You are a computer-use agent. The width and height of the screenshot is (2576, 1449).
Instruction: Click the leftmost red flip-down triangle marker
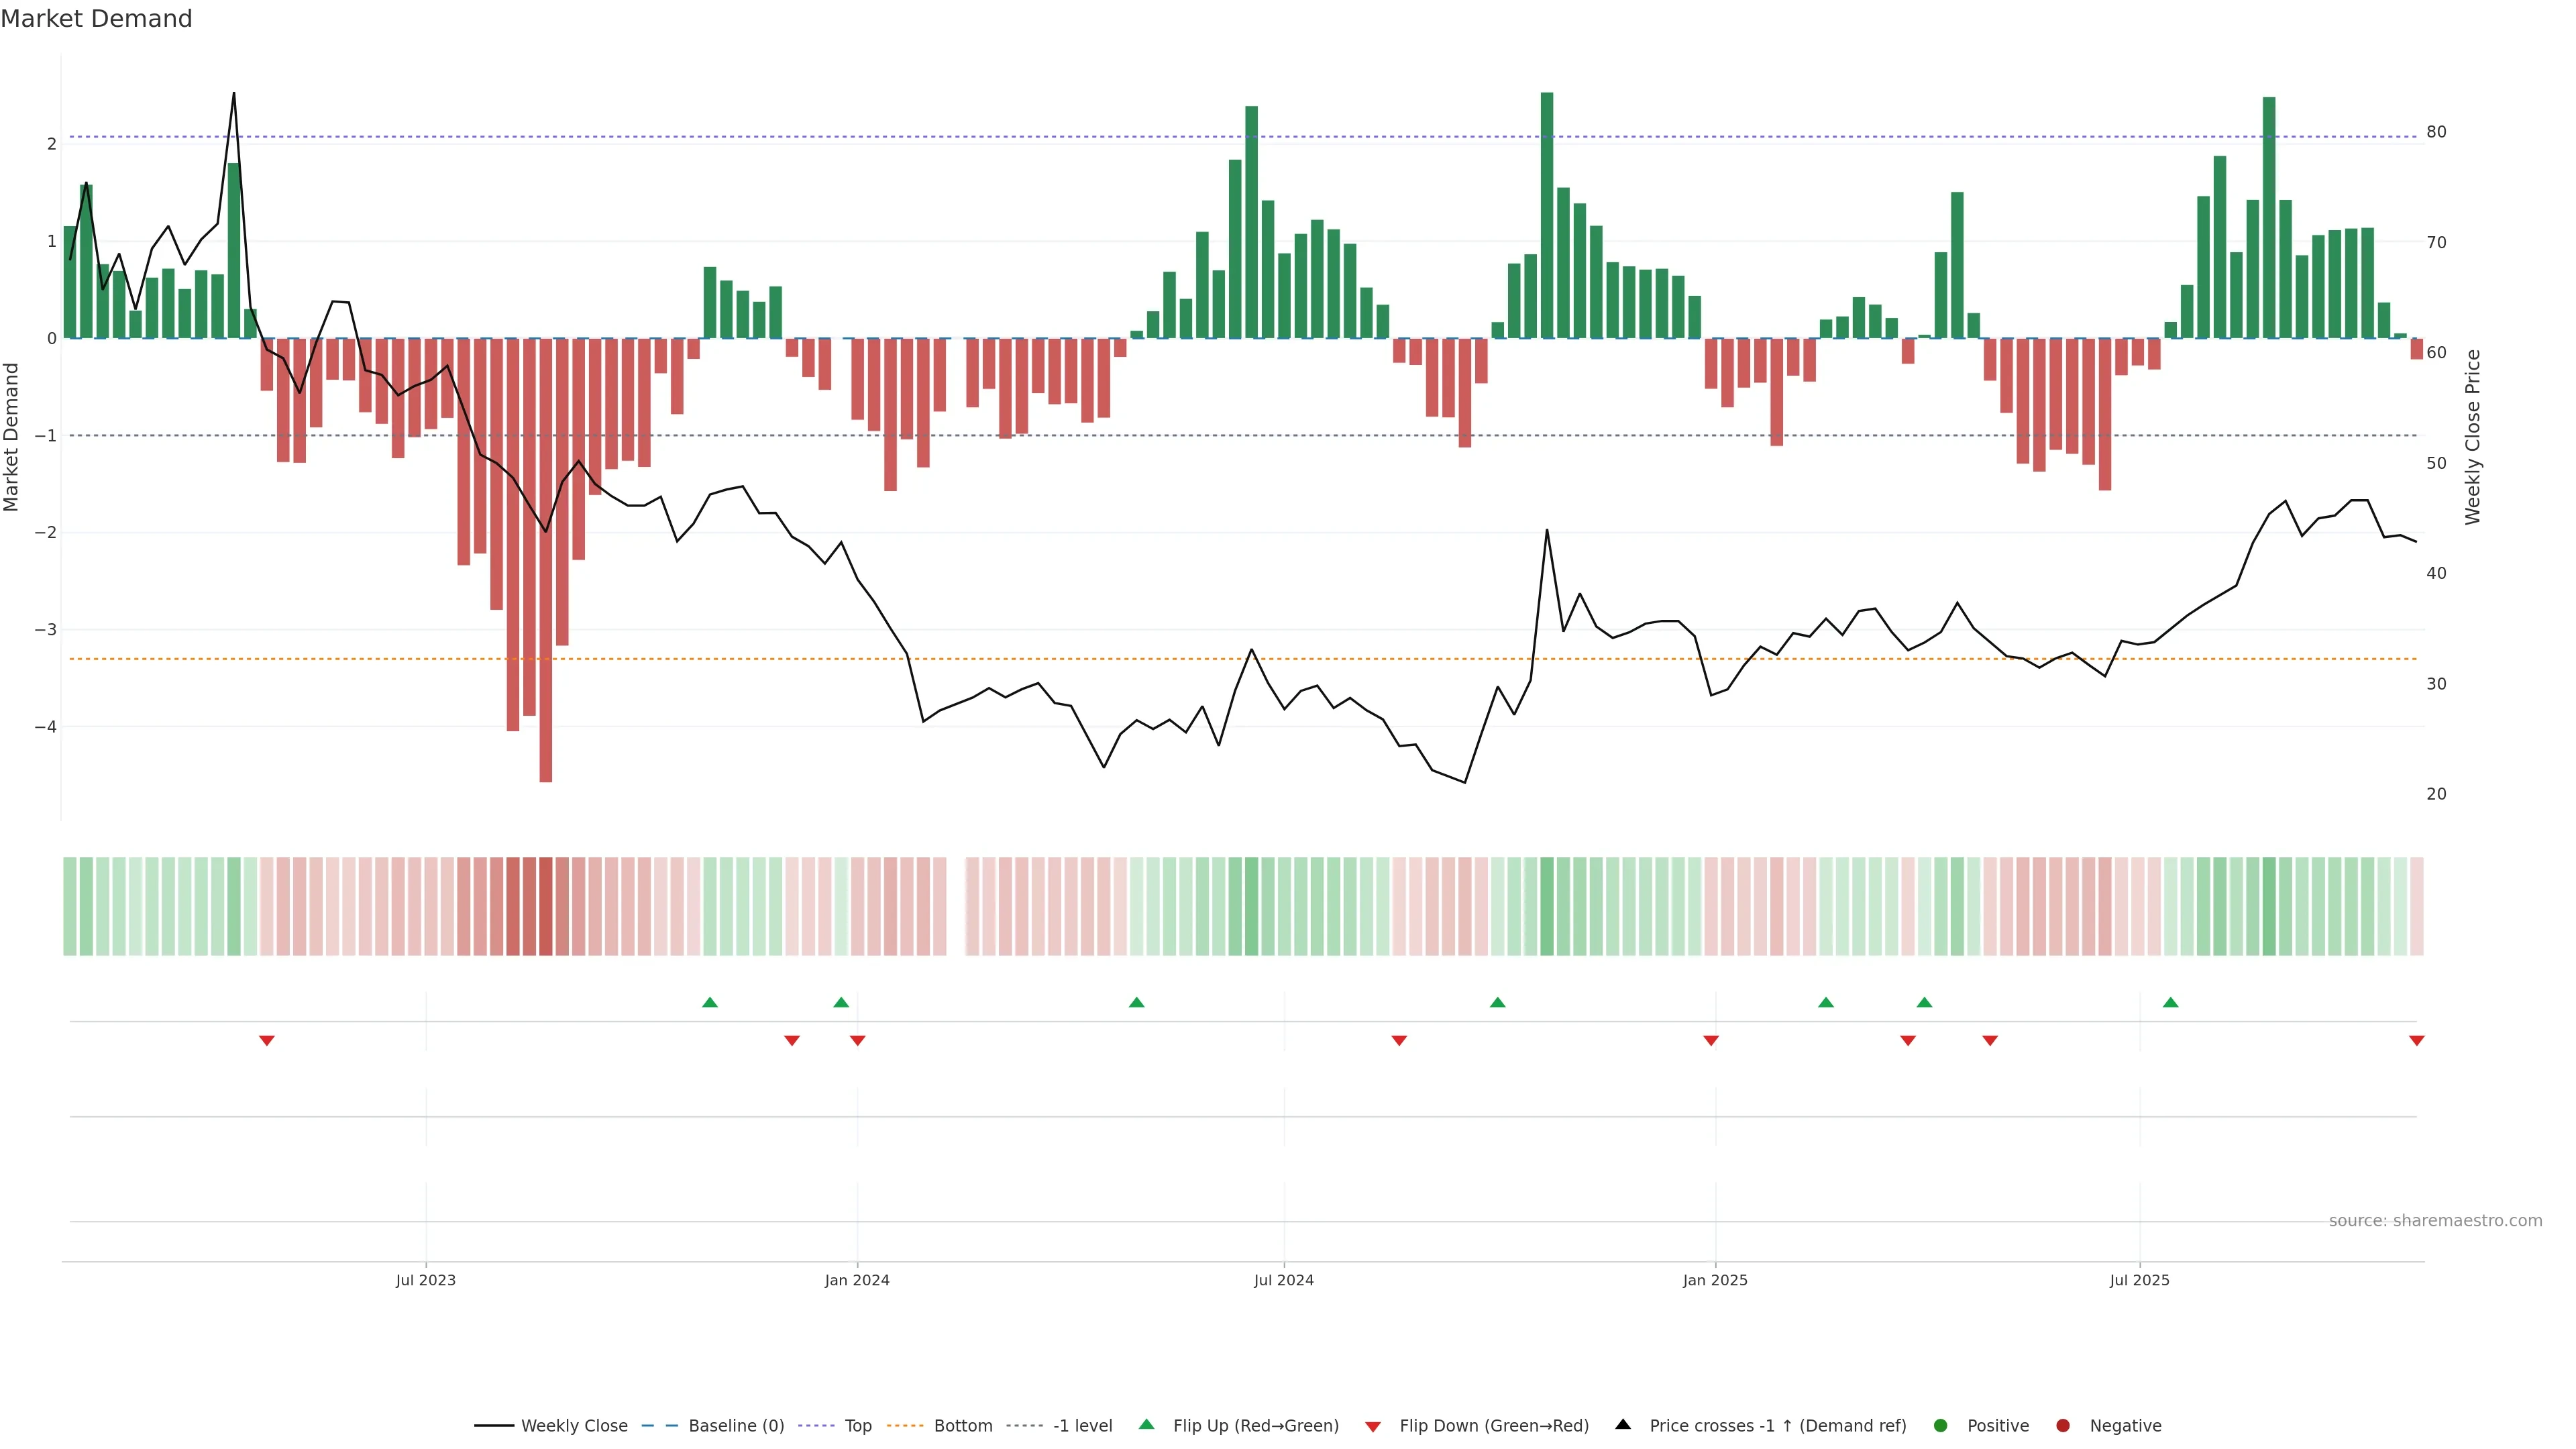pos(266,1040)
